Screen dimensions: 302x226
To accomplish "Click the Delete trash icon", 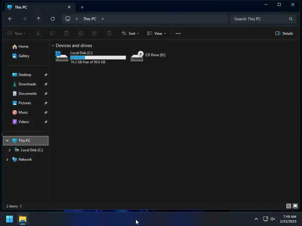I will [109, 33].
